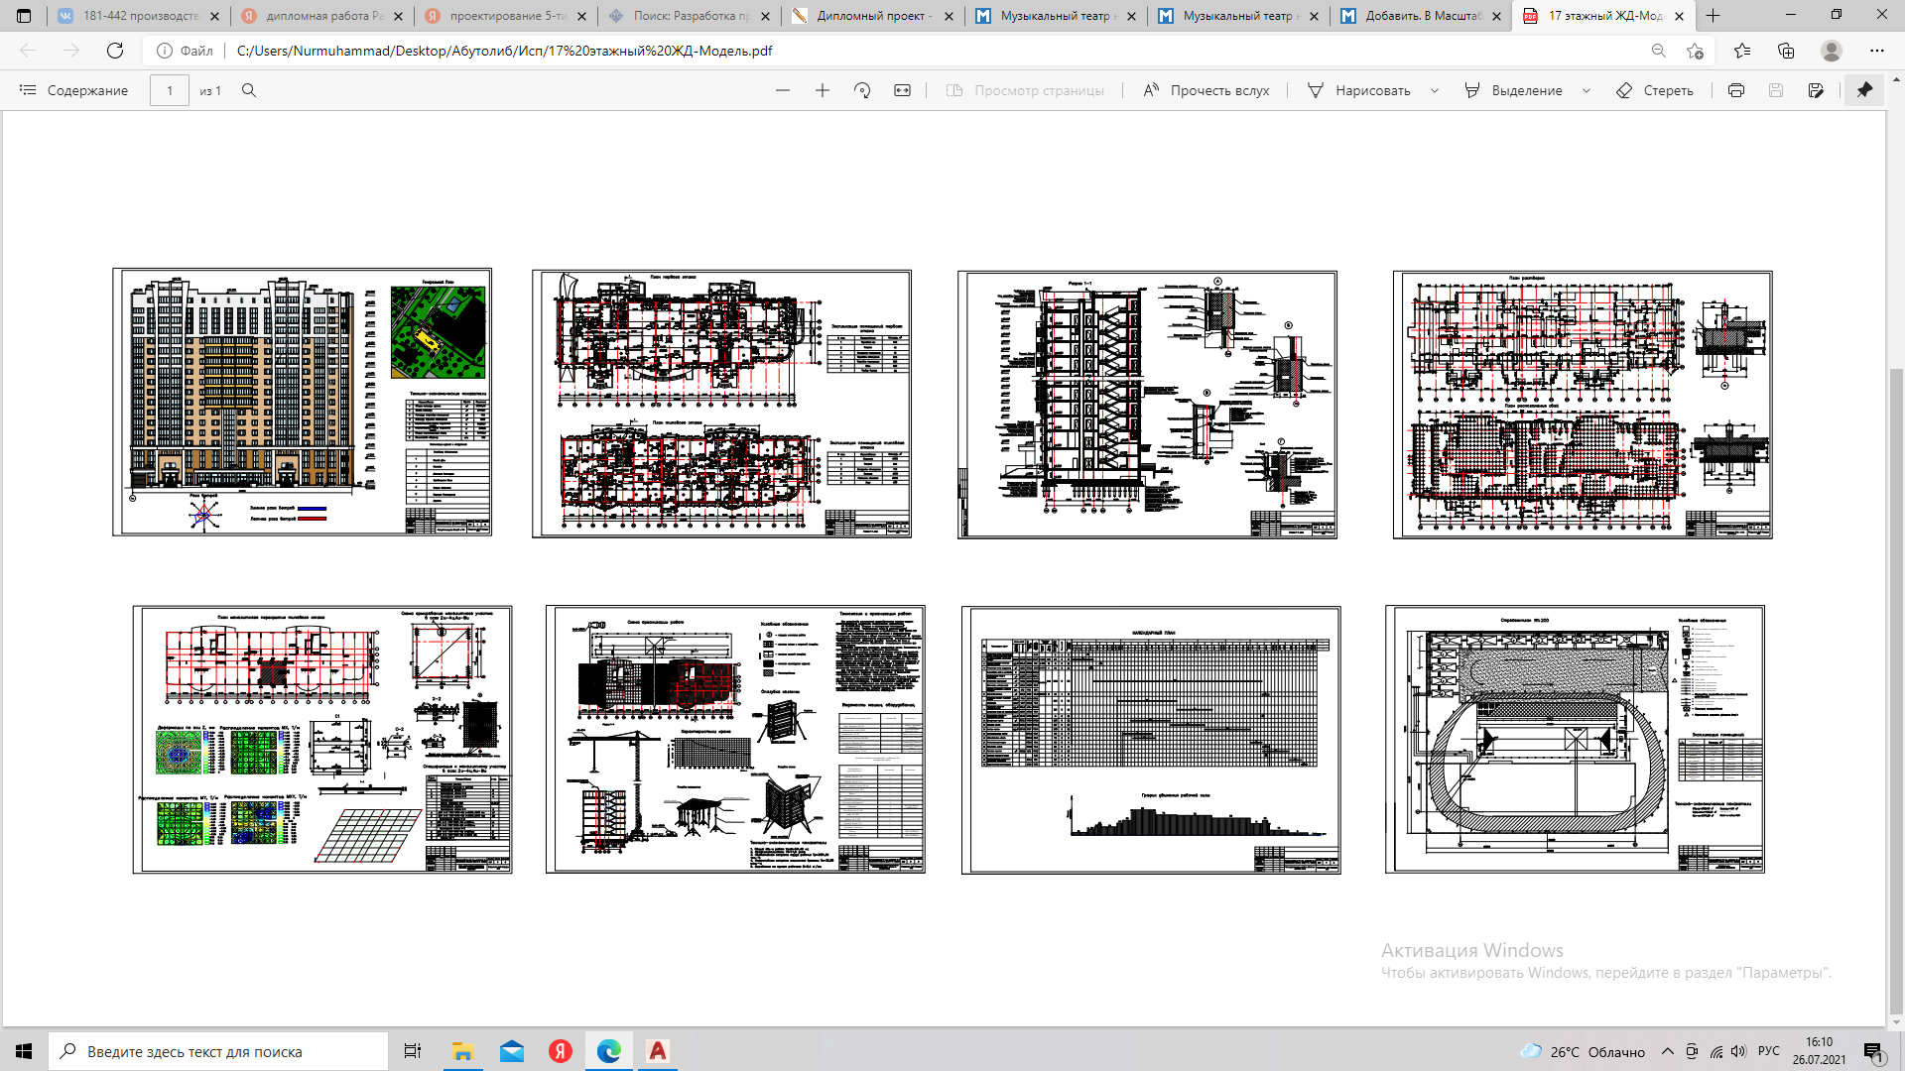This screenshot has width=1905, height=1071.
Task: Open volume control in tray
Action: (x=1737, y=1051)
